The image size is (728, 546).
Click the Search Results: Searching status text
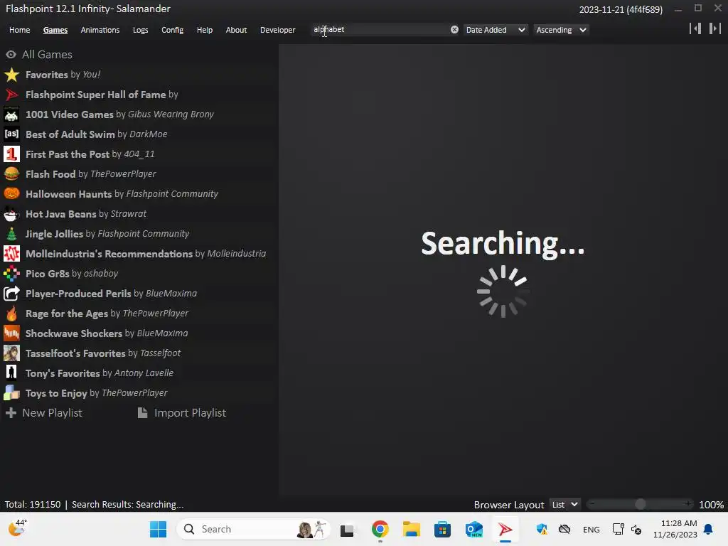[x=128, y=505]
